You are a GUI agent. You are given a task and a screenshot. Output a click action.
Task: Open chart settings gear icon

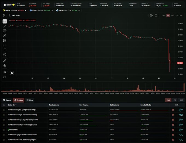pos(151,15)
